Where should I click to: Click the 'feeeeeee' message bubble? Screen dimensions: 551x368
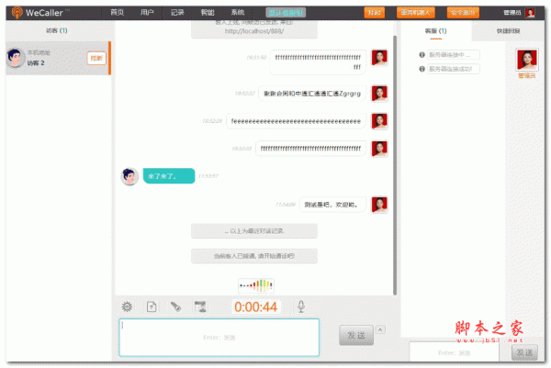point(296,121)
